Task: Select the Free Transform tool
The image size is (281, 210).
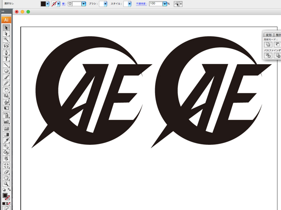Action: pyautogui.click(x=6, y=108)
